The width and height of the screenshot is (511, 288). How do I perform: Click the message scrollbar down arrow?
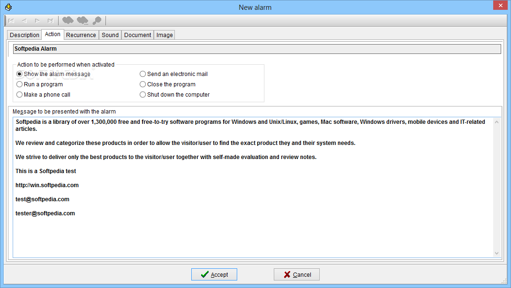[x=496, y=253]
